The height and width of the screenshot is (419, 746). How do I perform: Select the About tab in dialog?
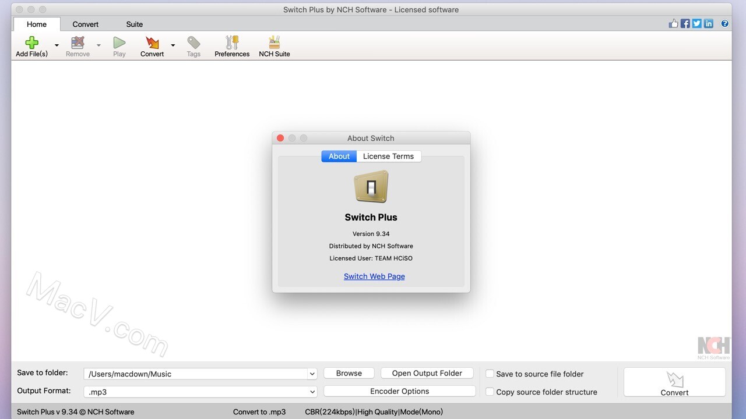pos(339,156)
